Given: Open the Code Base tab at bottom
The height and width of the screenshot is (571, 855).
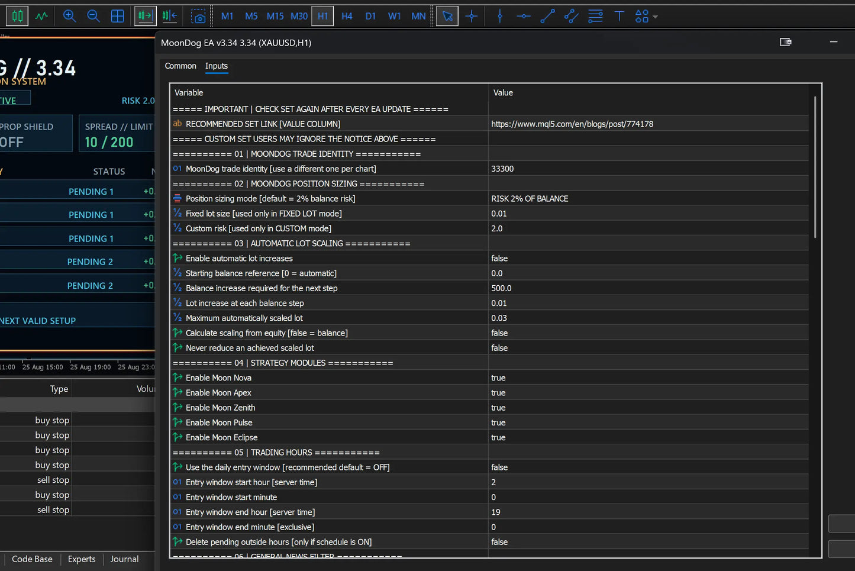Looking at the screenshot, I should (x=32, y=559).
